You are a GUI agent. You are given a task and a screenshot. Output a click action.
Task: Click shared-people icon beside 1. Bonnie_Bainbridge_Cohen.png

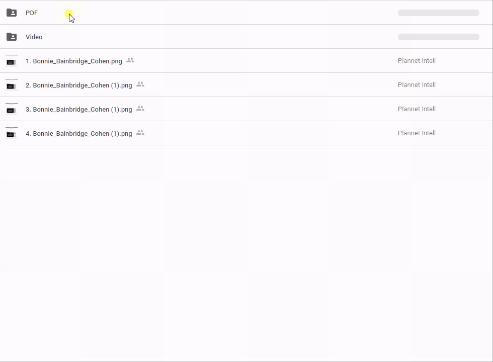130,61
